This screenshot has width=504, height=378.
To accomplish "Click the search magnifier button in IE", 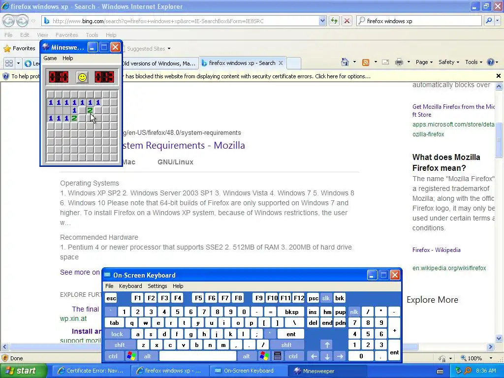I will (489, 21).
